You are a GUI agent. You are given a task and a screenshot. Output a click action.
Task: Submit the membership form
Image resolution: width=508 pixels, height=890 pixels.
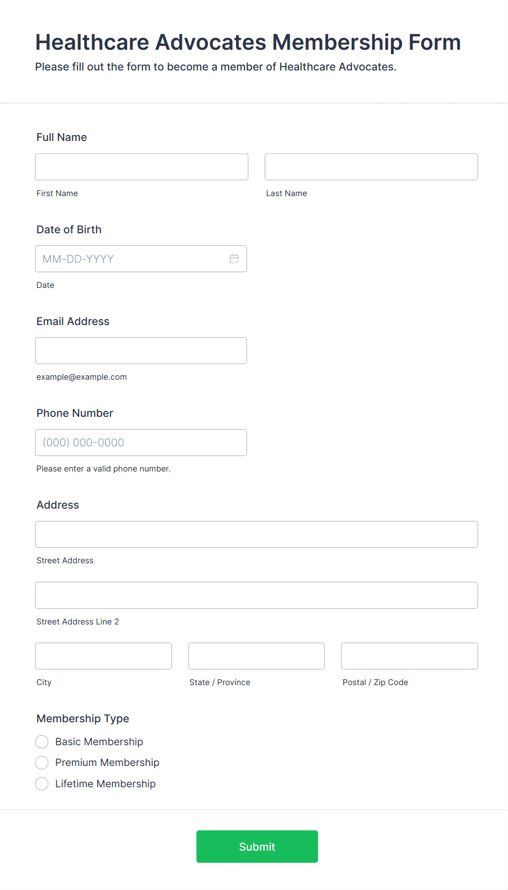pyautogui.click(x=257, y=846)
